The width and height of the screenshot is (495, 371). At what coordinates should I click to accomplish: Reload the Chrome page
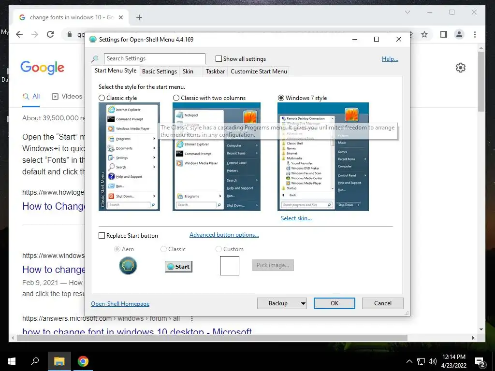[x=50, y=34]
